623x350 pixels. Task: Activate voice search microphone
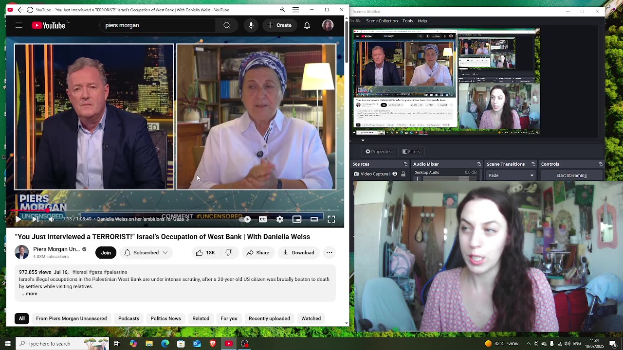pos(251,25)
